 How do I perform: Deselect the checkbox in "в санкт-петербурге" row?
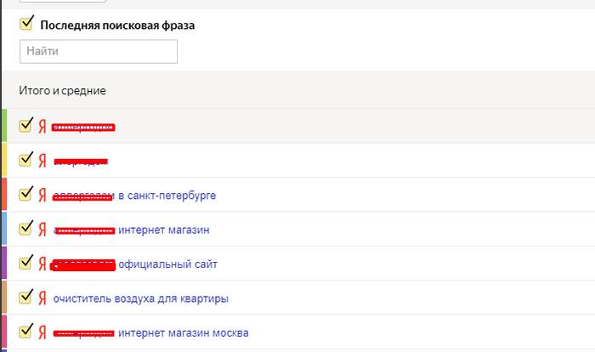click(25, 194)
